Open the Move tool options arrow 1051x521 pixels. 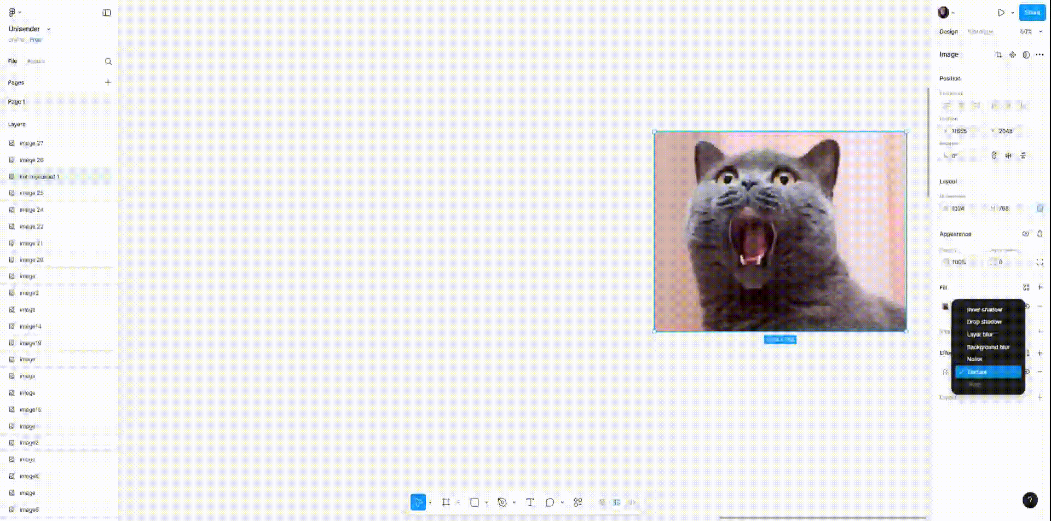430,502
